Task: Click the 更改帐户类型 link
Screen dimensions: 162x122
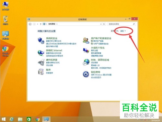Action: (98, 41)
